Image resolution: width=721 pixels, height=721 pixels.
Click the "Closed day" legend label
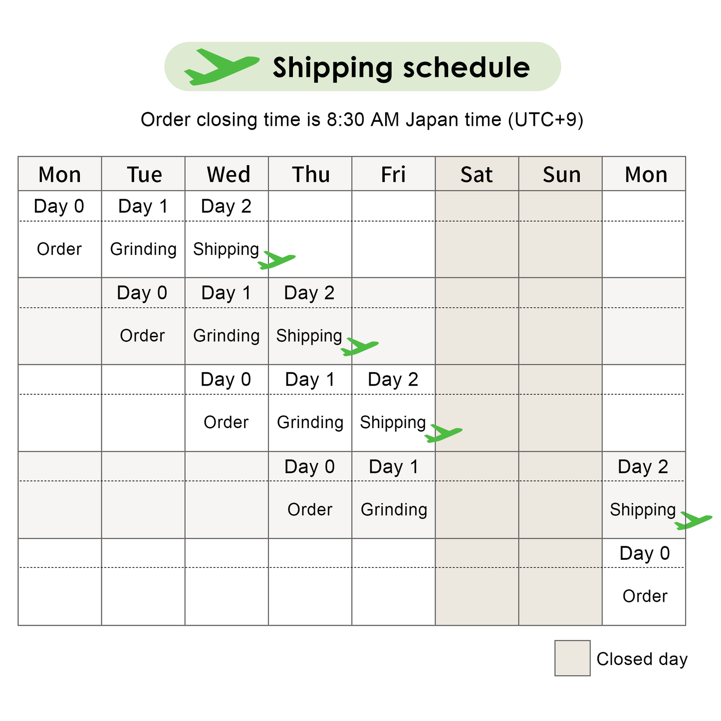[x=642, y=659]
